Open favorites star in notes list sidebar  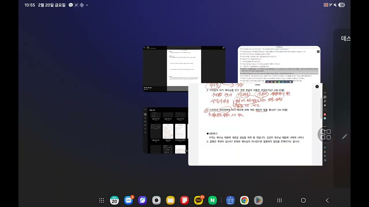[x=145, y=118]
